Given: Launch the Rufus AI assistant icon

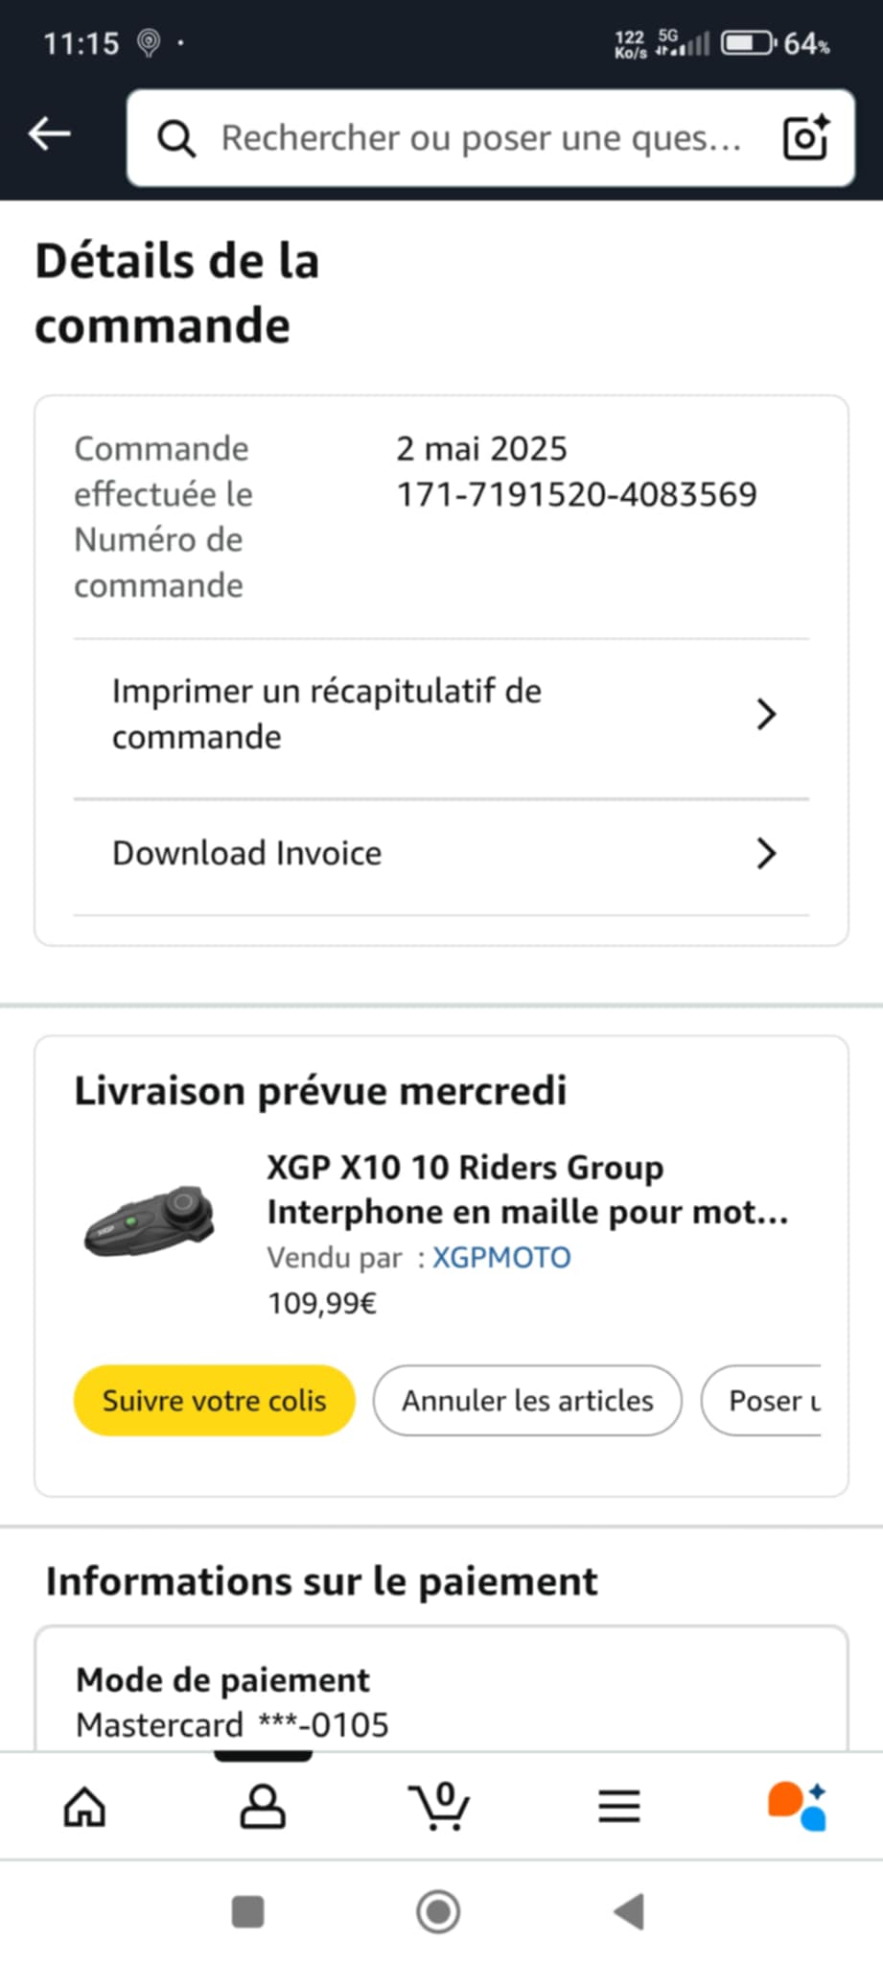Looking at the screenshot, I should point(797,1807).
